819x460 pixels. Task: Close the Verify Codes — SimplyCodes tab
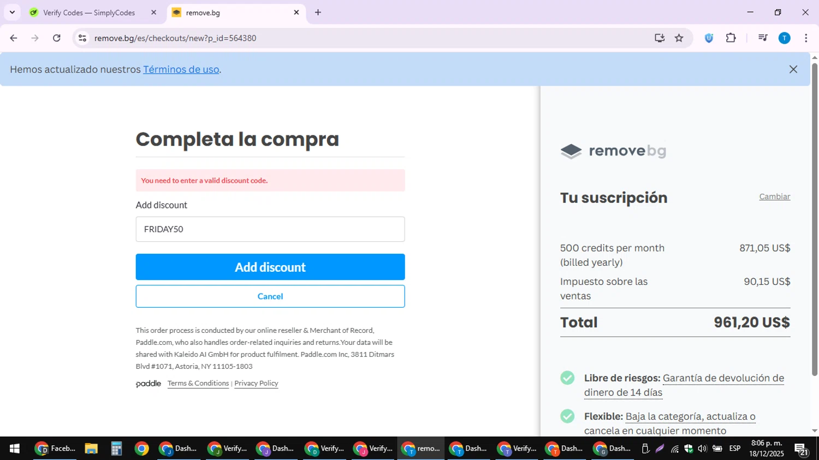pyautogui.click(x=153, y=13)
